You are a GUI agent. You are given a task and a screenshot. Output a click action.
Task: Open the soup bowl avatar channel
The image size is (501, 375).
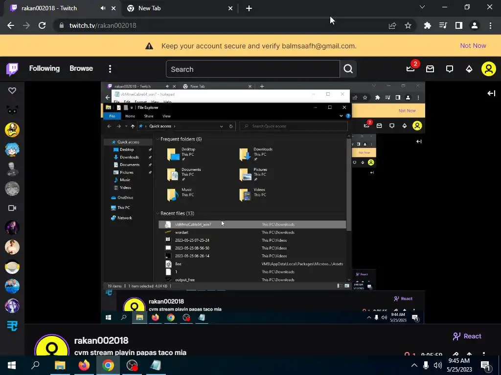pyautogui.click(x=12, y=267)
